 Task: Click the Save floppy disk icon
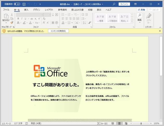click(x=24, y=4)
